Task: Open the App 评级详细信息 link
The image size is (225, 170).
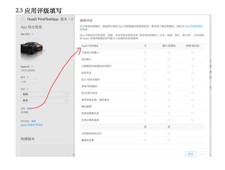Action: tap(194, 26)
